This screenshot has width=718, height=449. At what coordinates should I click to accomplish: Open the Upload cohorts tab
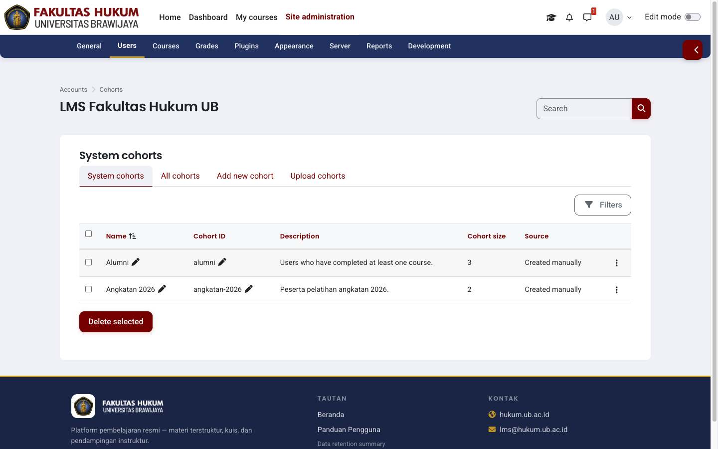(x=318, y=176)
